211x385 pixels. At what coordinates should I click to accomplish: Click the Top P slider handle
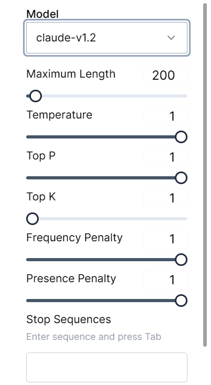(x=181, y=178)
